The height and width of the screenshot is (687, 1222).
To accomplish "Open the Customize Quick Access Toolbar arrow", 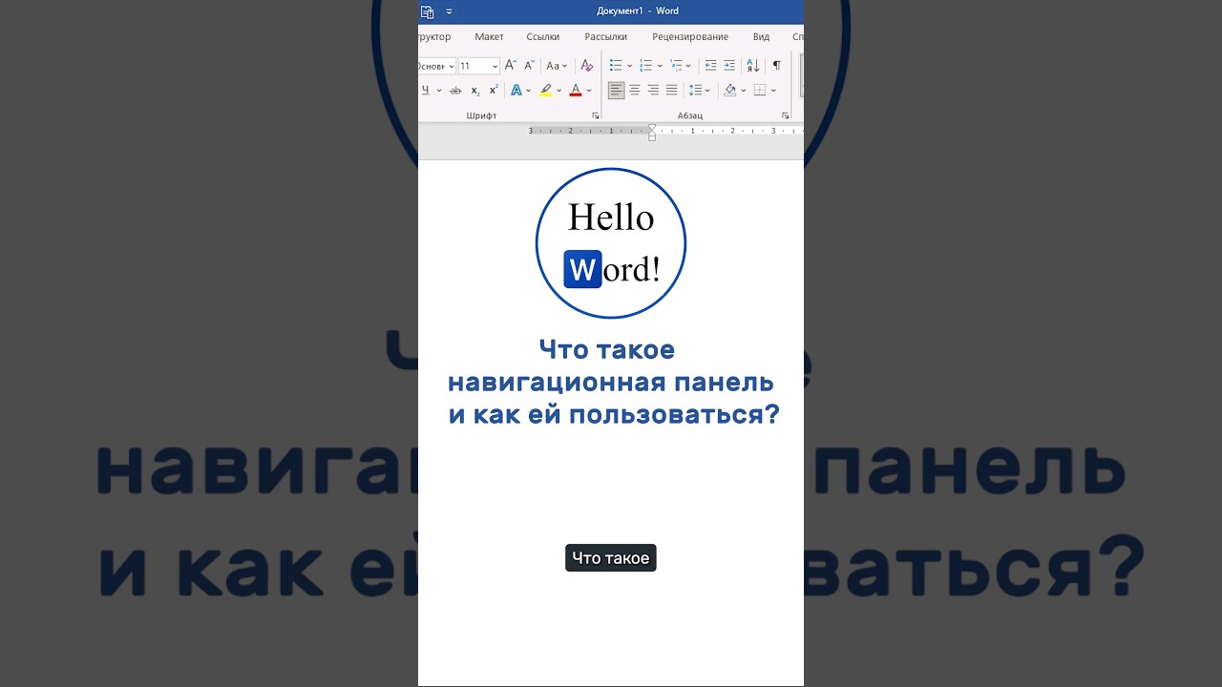I will click(x=450, y=11).
